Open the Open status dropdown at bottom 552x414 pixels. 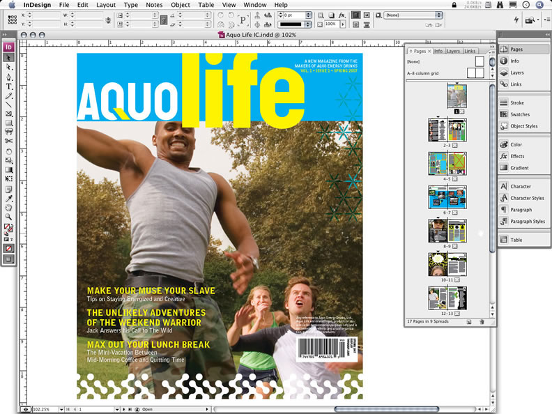[206, 409]
